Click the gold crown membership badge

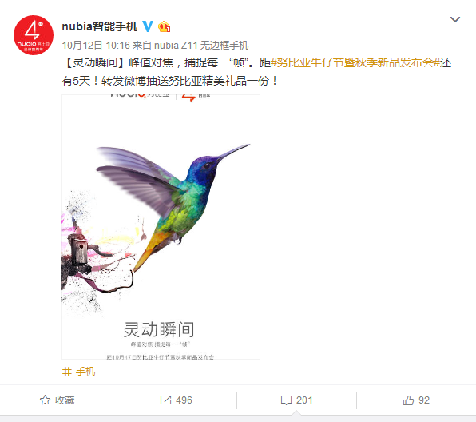pos(165,26)
